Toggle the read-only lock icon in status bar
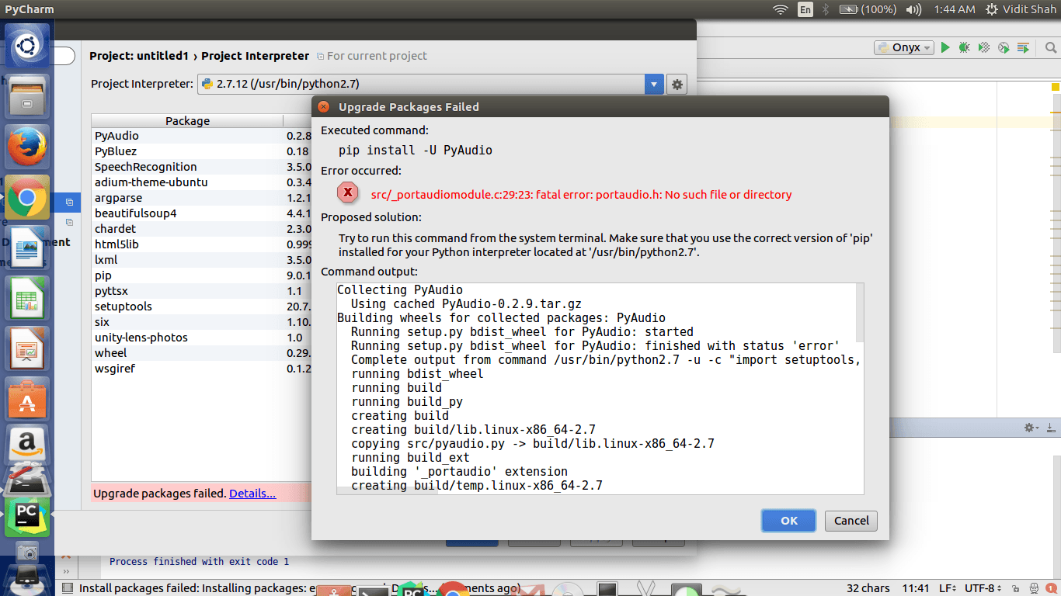The width and height of the screenshot is (1061, 596). tap(1015, 588)
